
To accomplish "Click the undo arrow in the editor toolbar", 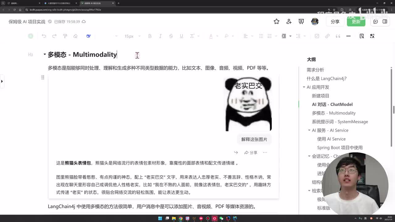I will [x=44, y=36].
